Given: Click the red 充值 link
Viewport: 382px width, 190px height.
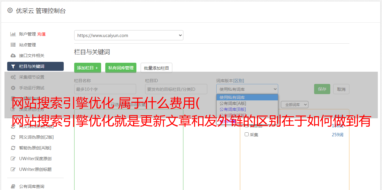Looking at the screenshot, I should pyautogui.click(x=41, y=34).
